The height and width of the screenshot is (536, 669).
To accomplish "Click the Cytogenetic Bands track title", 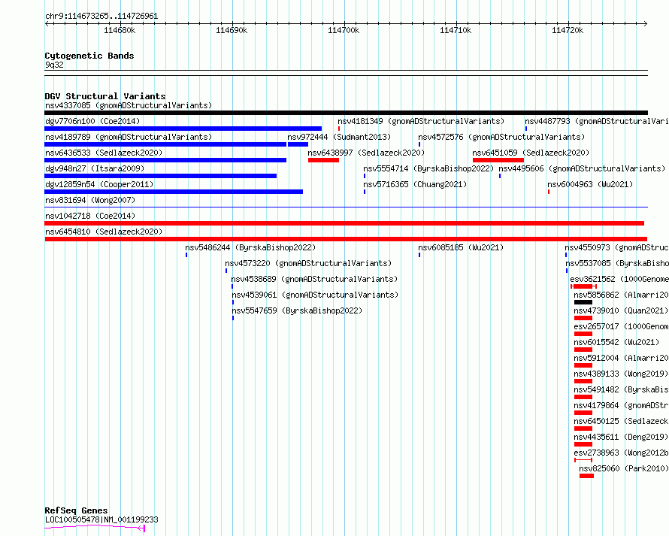I will pyautogui.click(x=89, y=56).
